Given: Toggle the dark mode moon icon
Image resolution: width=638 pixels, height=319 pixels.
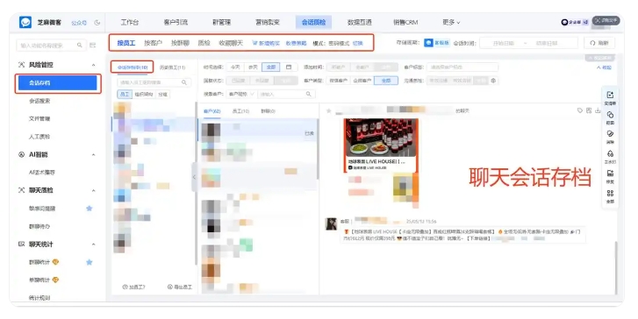Looking at the screenshot, I should (x=97, y=23).
